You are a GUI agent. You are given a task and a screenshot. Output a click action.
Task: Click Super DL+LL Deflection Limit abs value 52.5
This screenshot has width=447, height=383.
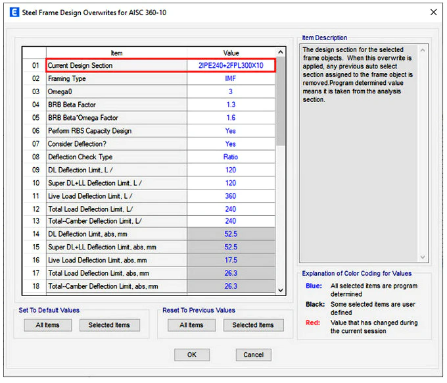231,247
